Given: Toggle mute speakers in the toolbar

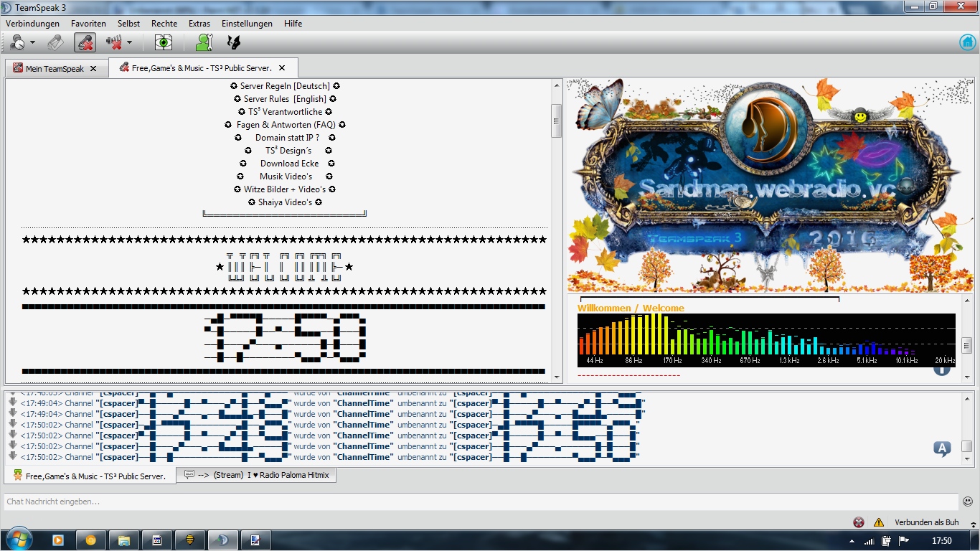Looking at the screenshot, I should pos(114,43).
